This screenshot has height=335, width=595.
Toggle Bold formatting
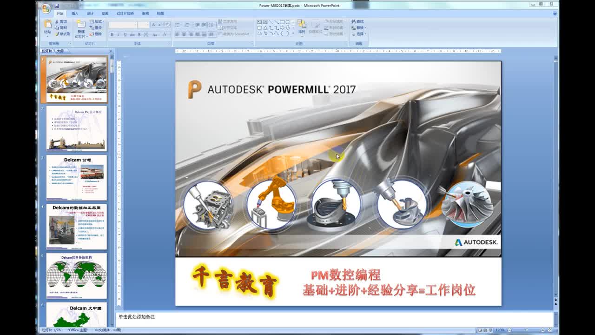click(x=112, y=34)
